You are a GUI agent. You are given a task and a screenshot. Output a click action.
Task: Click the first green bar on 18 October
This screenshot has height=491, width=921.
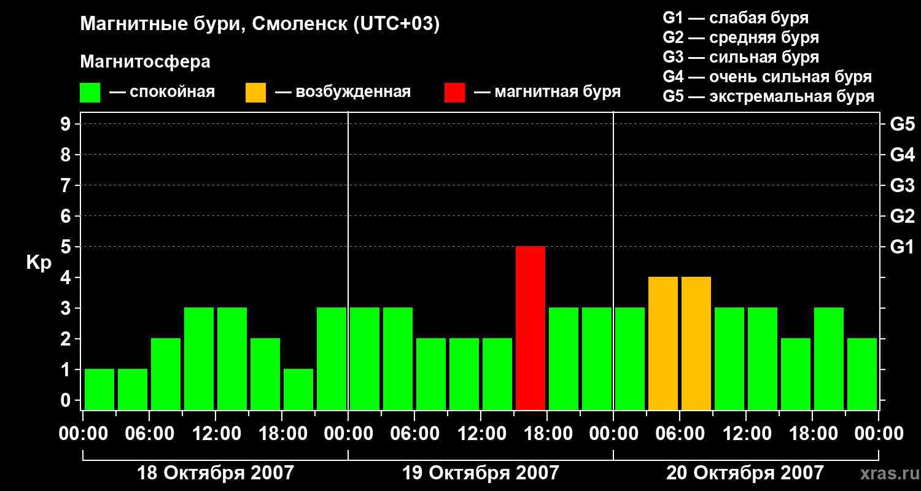pyautogui.click(x=99, y=389)
